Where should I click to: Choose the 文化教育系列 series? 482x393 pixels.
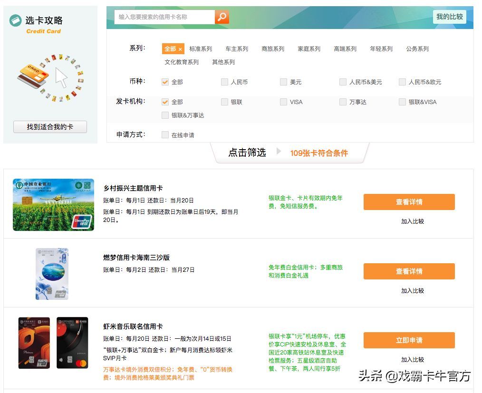click(183, 62)
